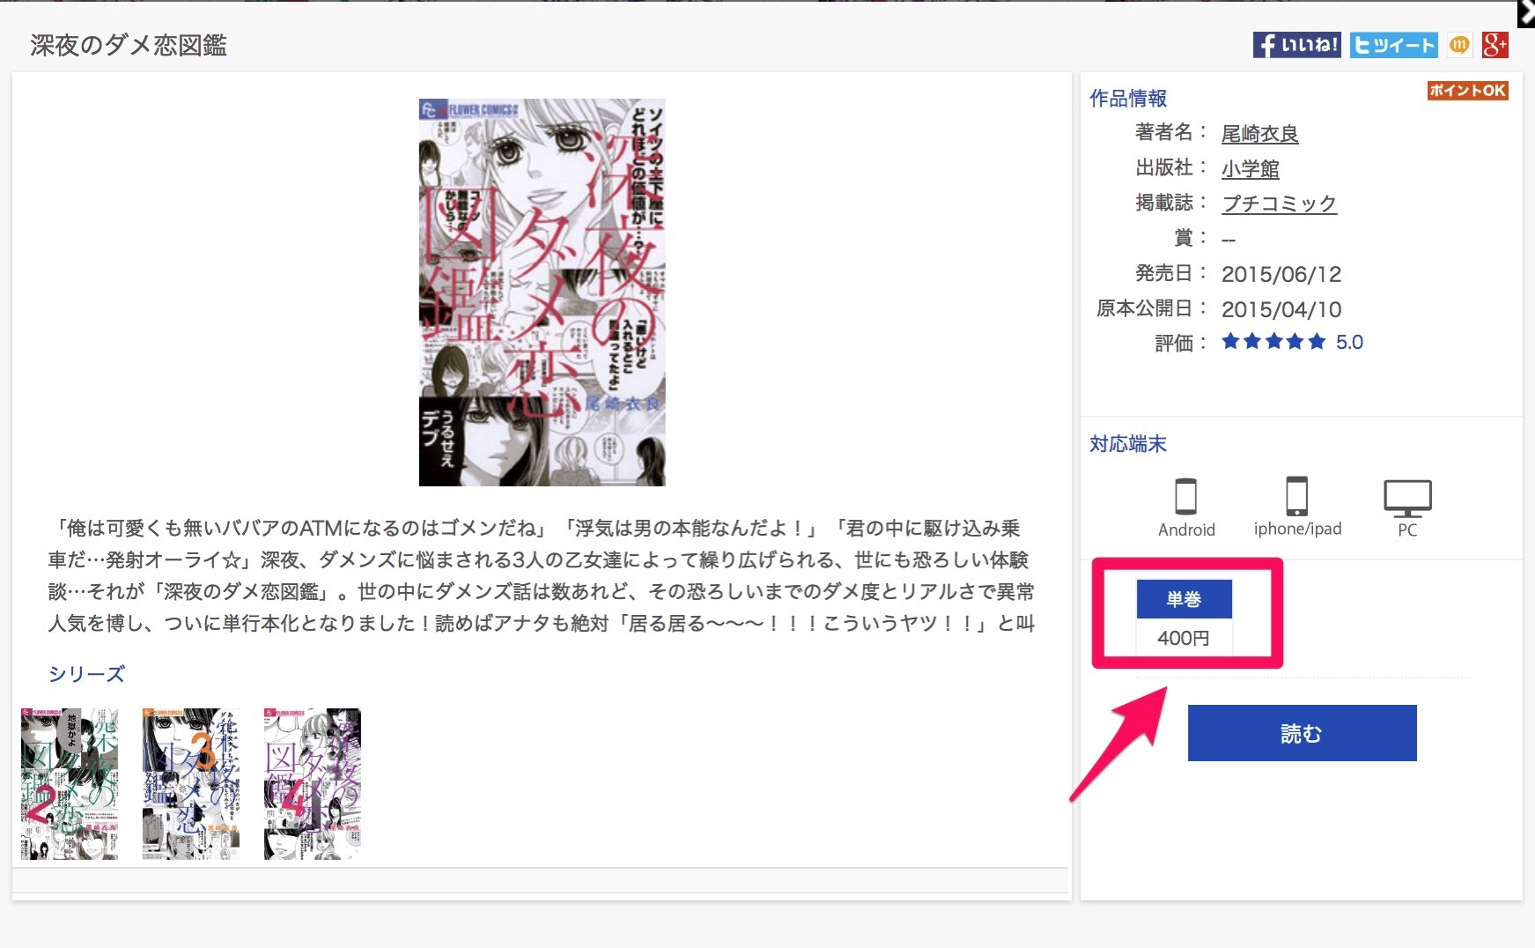The height and width of the screenshot is (948, 1535).
Task: Click the 400円 price cell
Action: 1184,637
